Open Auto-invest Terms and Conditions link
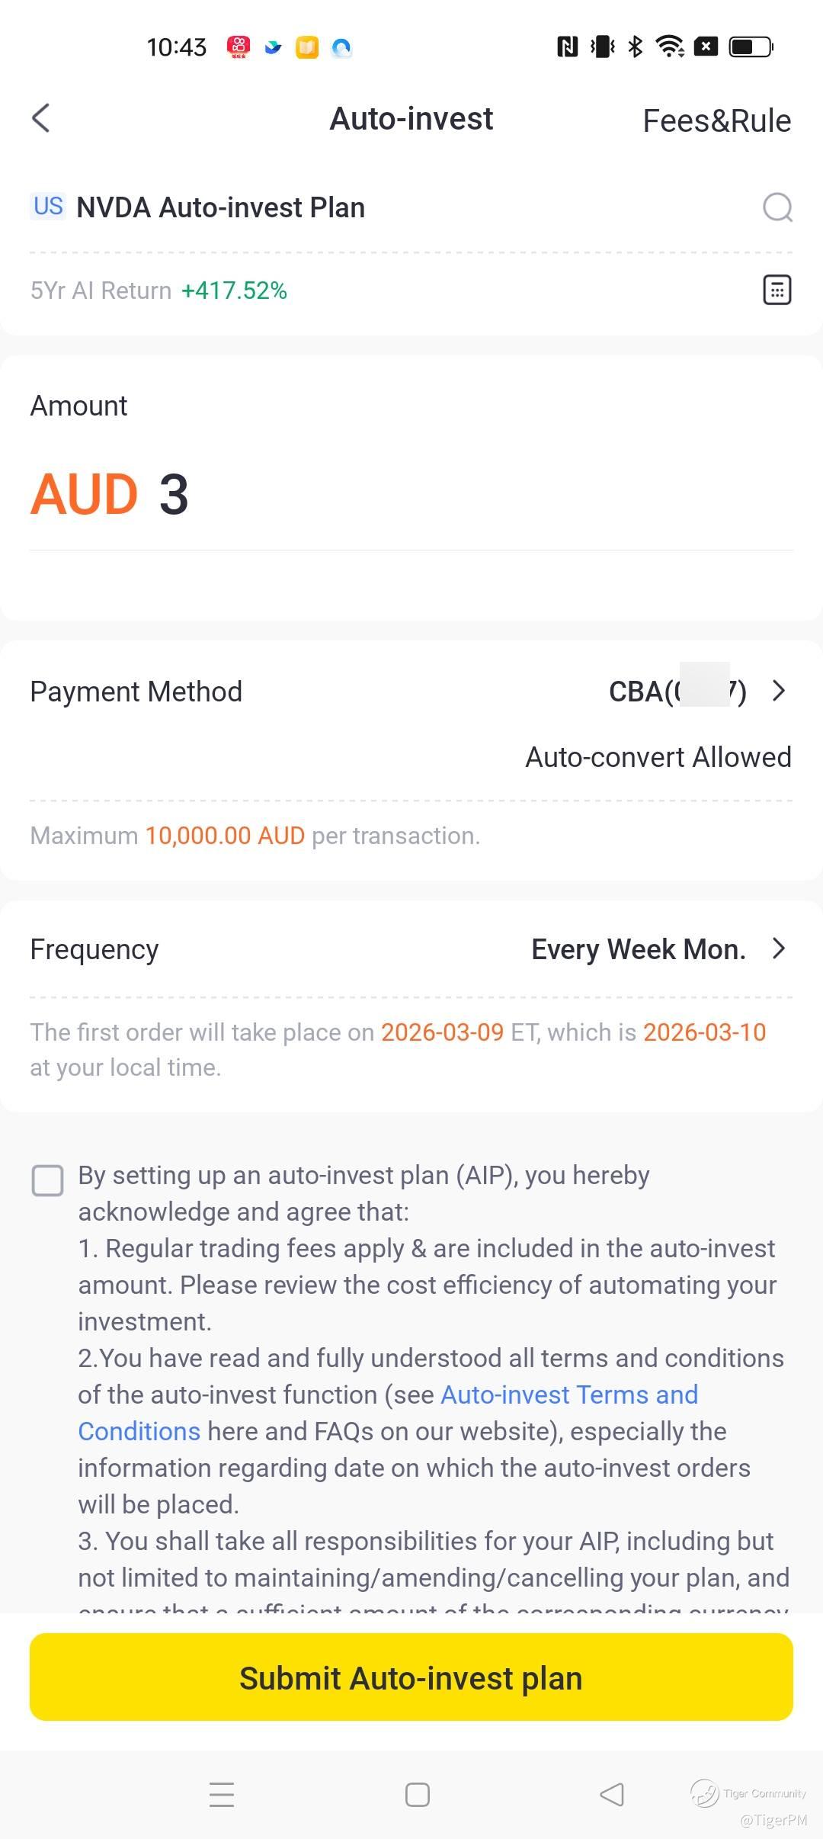Screen dimensions: 823x1839 coord(388,1413)
